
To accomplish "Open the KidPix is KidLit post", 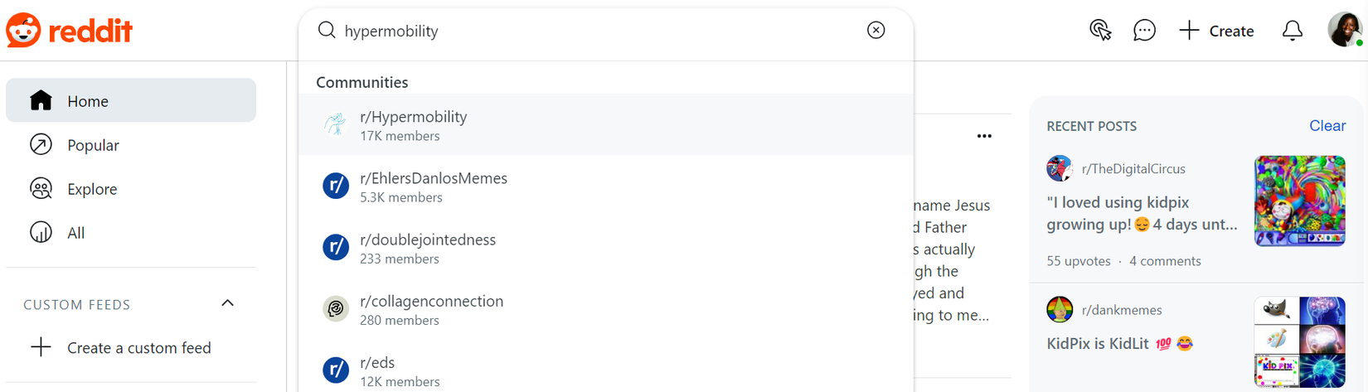I will pos(1119,343).
